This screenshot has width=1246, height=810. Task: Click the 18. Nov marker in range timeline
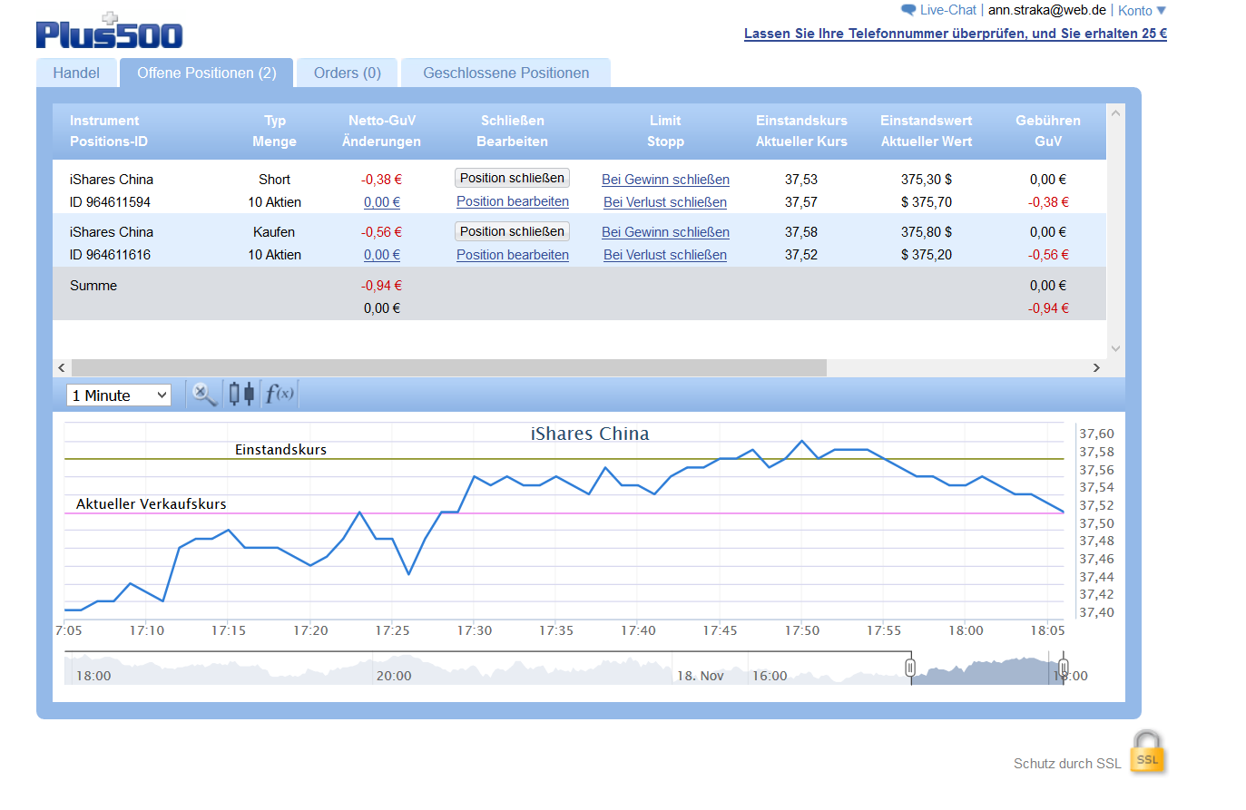coord(701,676)
